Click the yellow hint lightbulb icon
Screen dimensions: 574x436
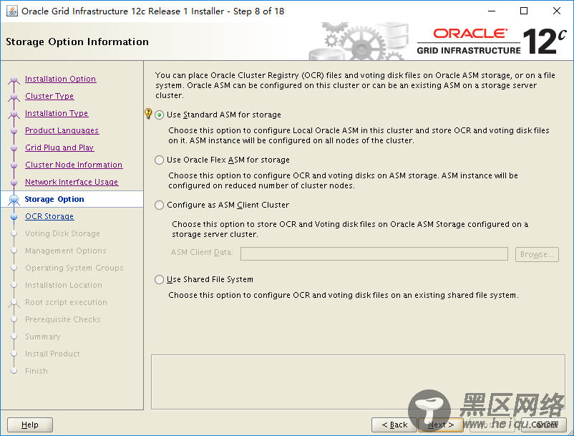point(148,114)
